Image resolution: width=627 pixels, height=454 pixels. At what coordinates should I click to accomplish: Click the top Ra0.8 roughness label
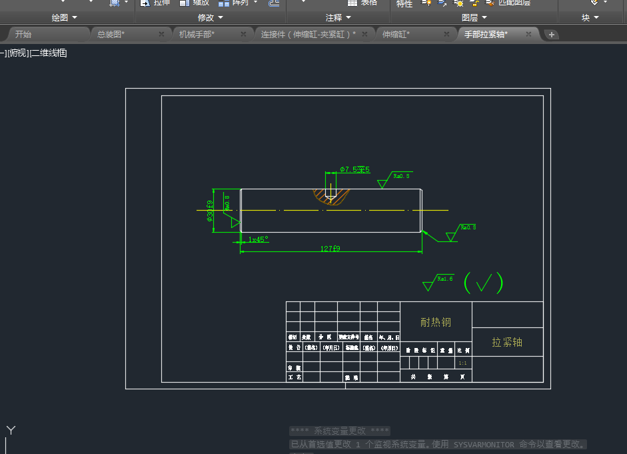tap(402, 176)
